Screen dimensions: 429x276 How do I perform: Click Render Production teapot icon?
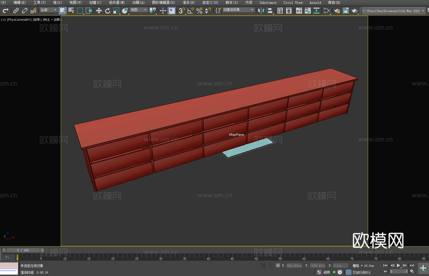pyautogui.click(x=354, y=11)
